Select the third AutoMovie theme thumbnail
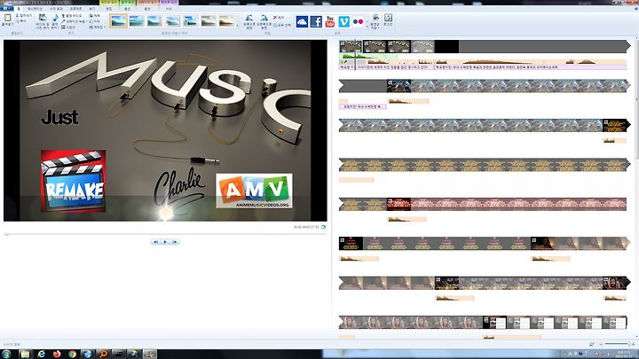This screenshot has height=359, width=639. (x=154, y=20)
